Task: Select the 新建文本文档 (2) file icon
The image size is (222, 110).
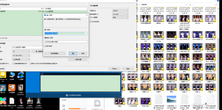Action: 12,103
